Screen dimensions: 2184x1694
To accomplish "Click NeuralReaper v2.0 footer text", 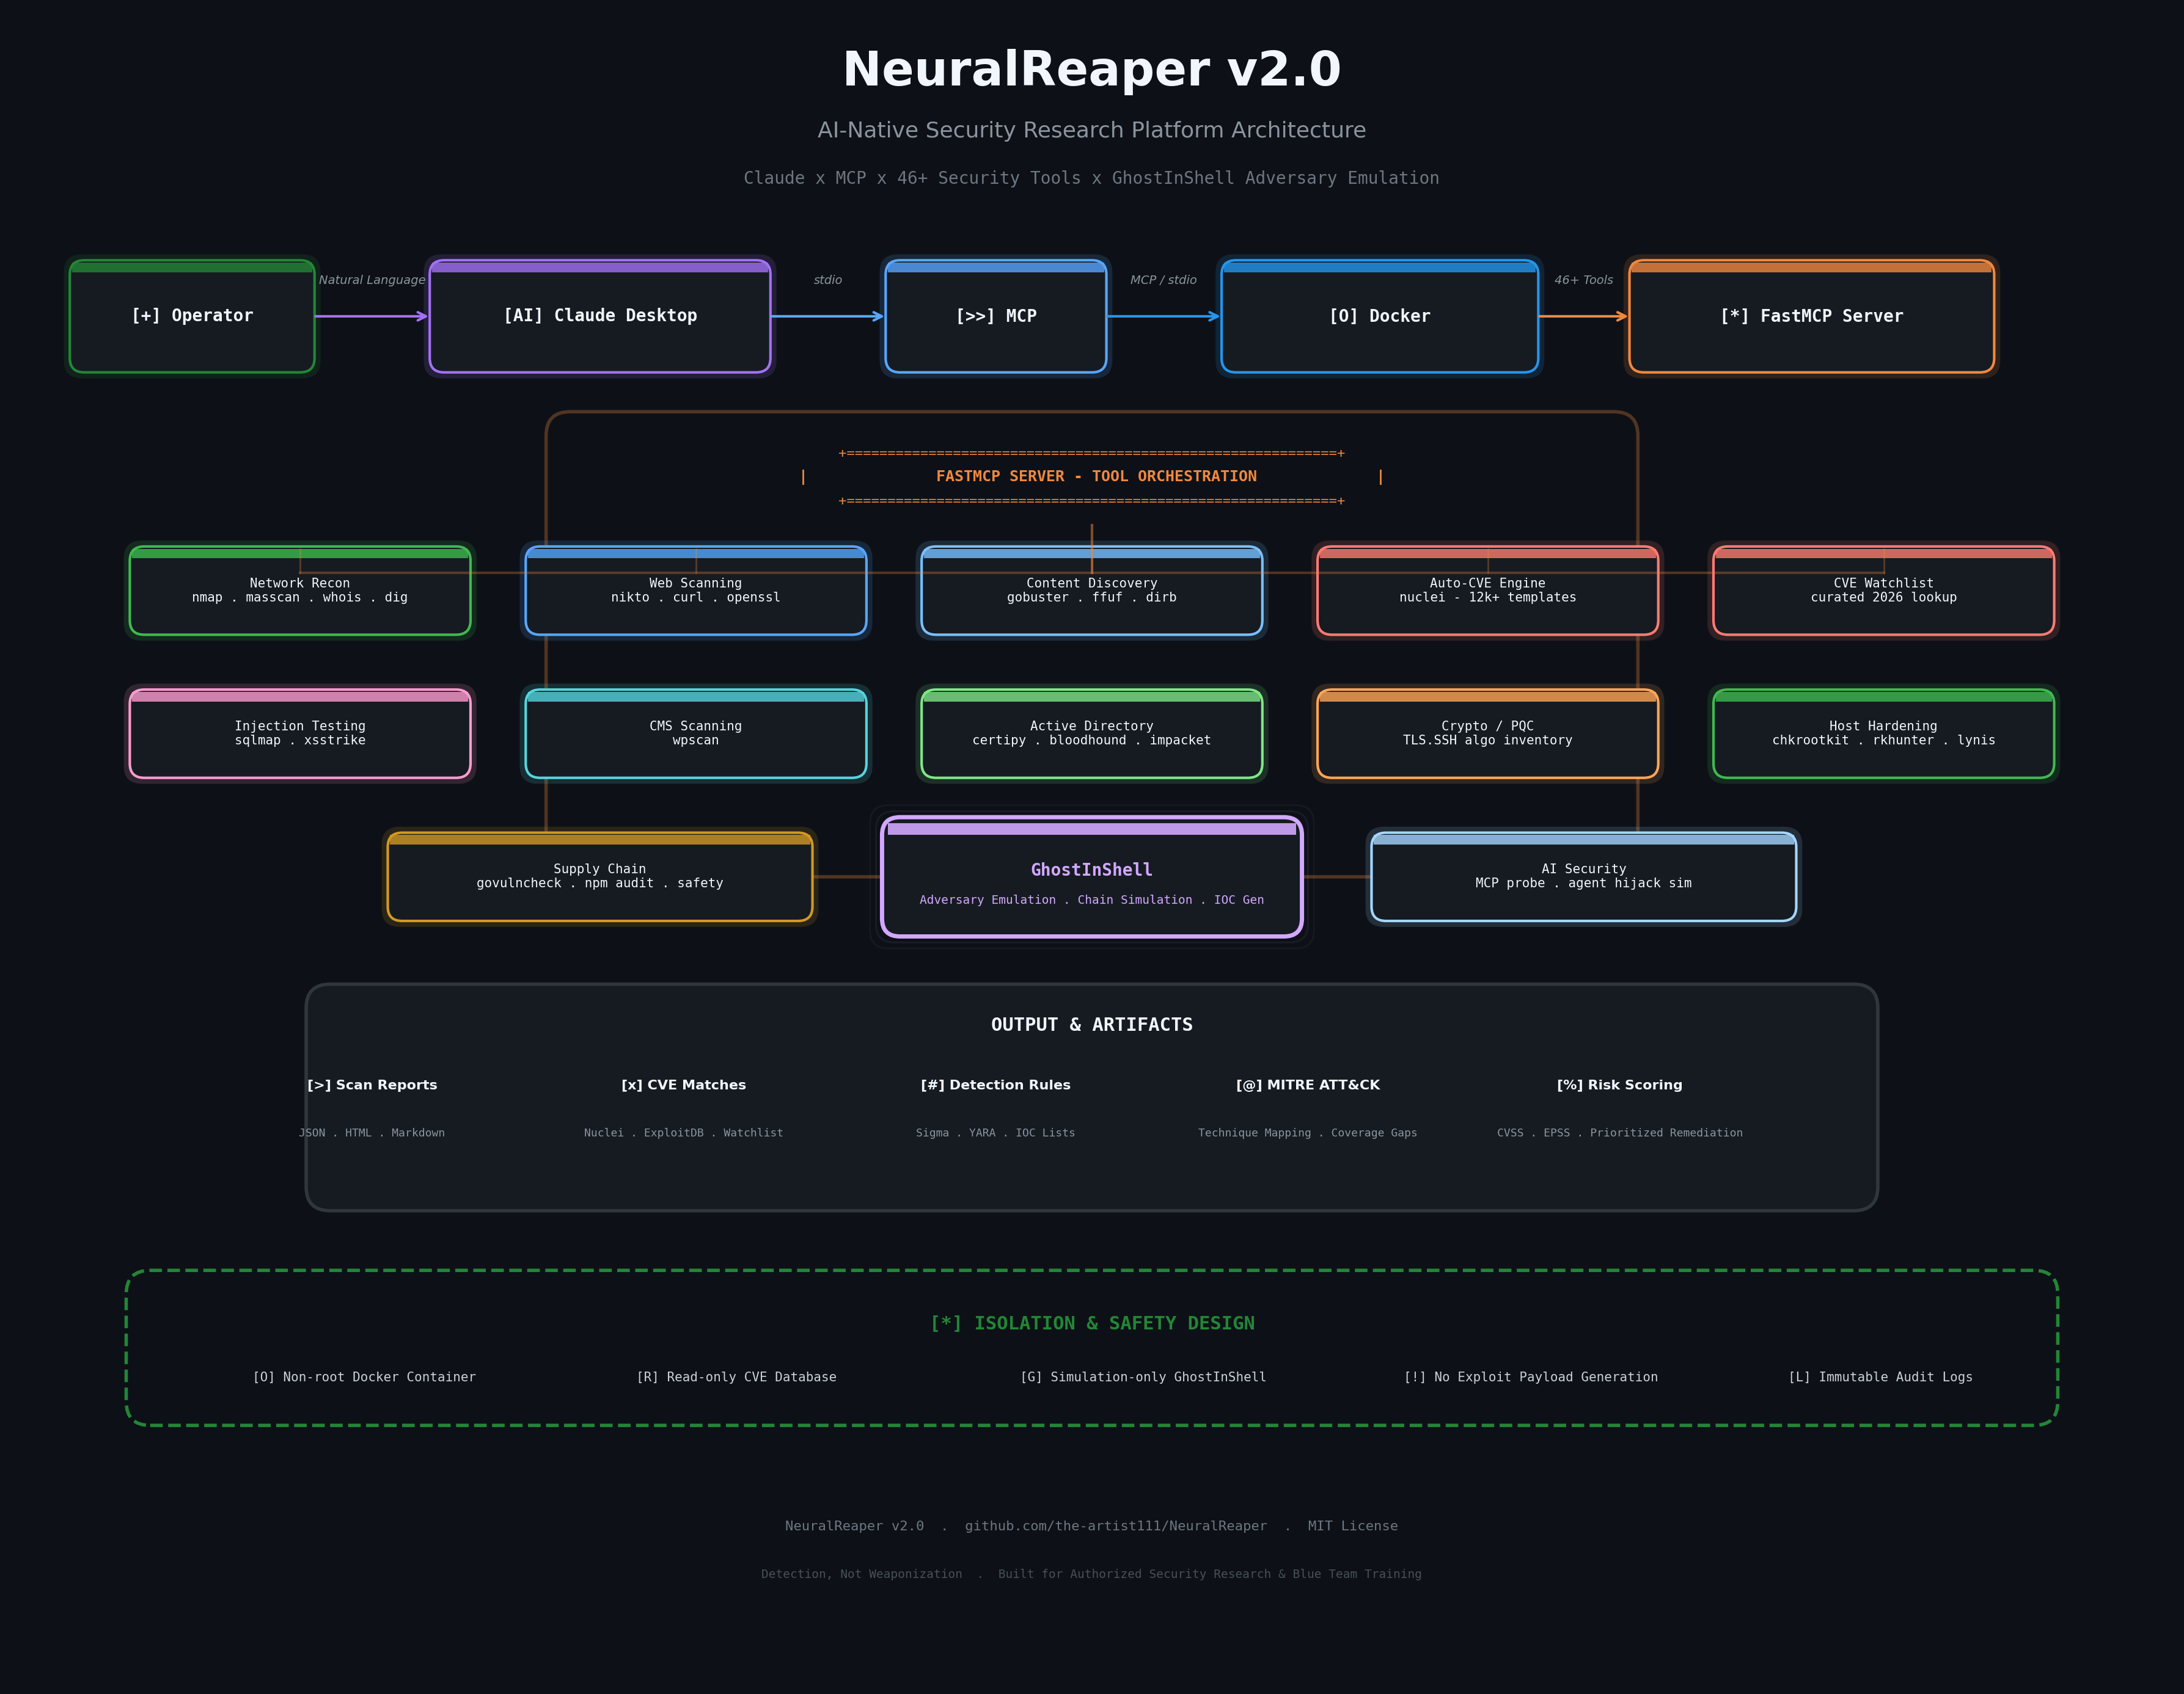I will click(x=854, y=1526).
